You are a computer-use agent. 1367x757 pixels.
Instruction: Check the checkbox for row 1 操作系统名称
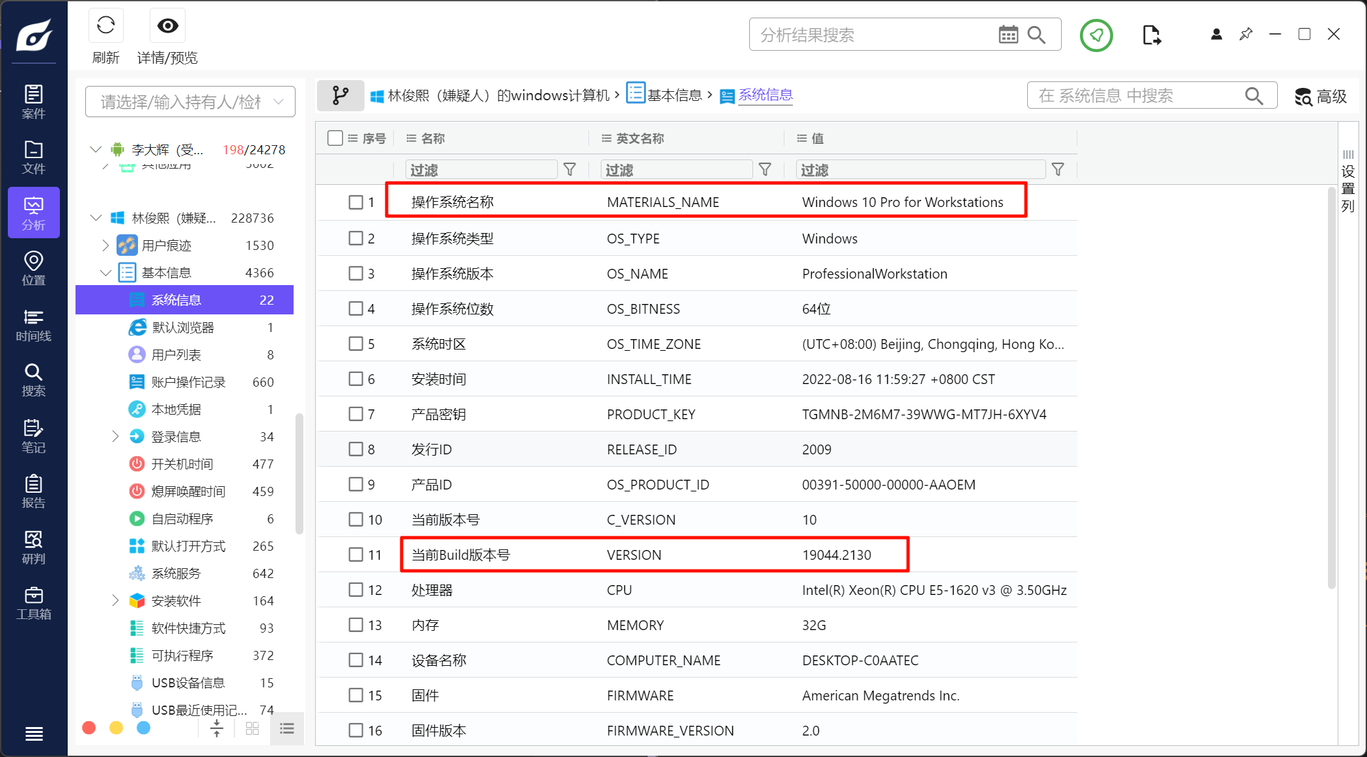click(x=355, y=202)
